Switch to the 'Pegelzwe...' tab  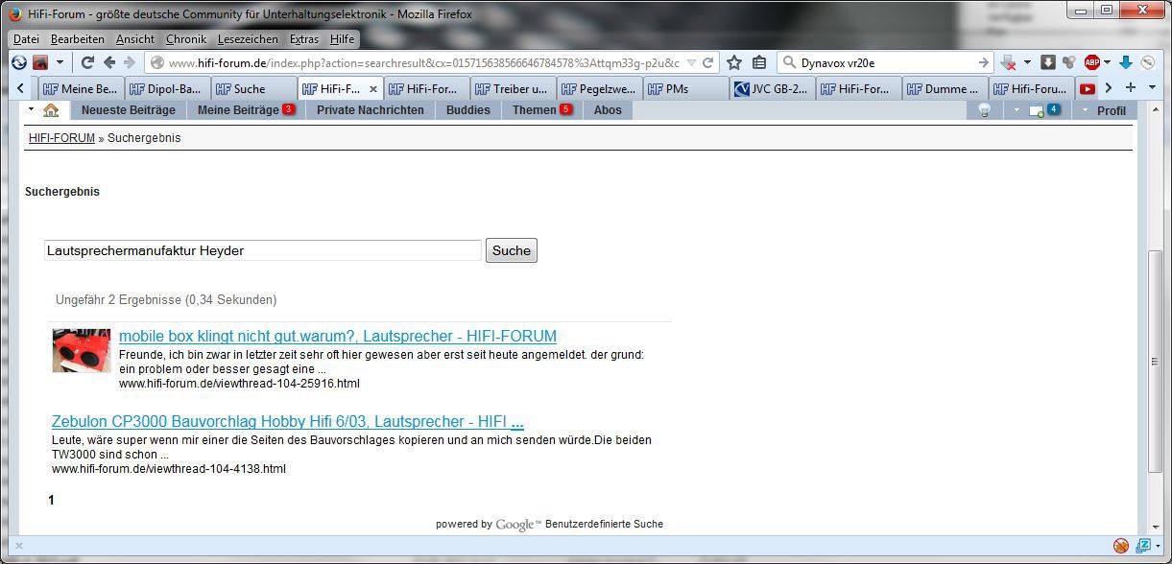pos(599,88)
